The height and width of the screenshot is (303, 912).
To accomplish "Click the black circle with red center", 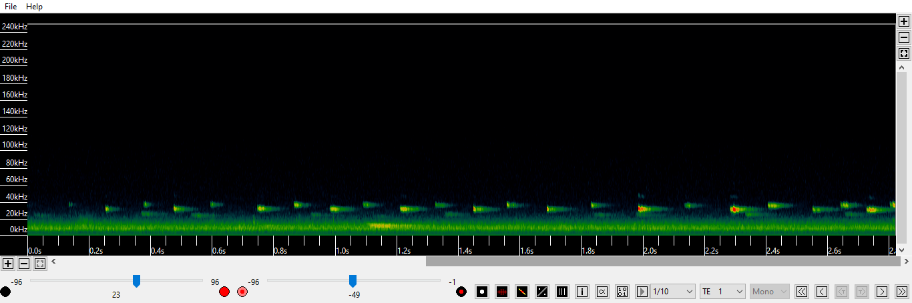I will pos(461,292).
